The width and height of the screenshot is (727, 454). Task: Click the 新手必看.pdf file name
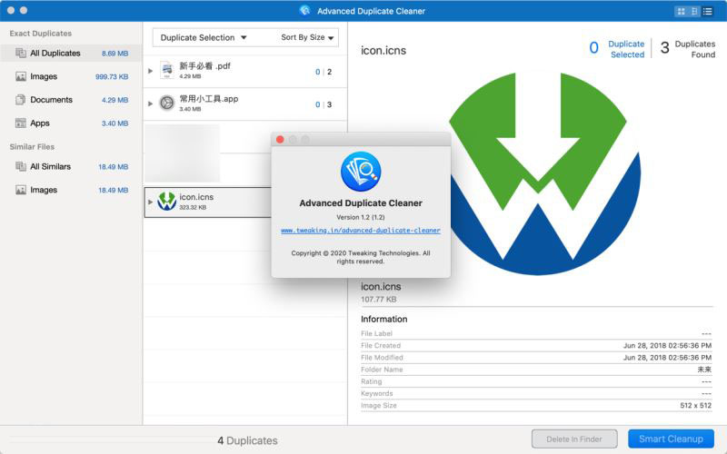point(205,65)
